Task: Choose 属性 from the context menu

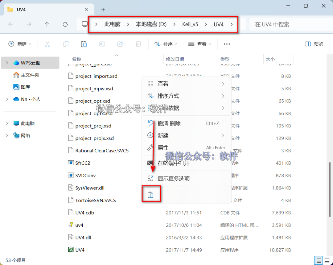Action: tap(163, 147)
